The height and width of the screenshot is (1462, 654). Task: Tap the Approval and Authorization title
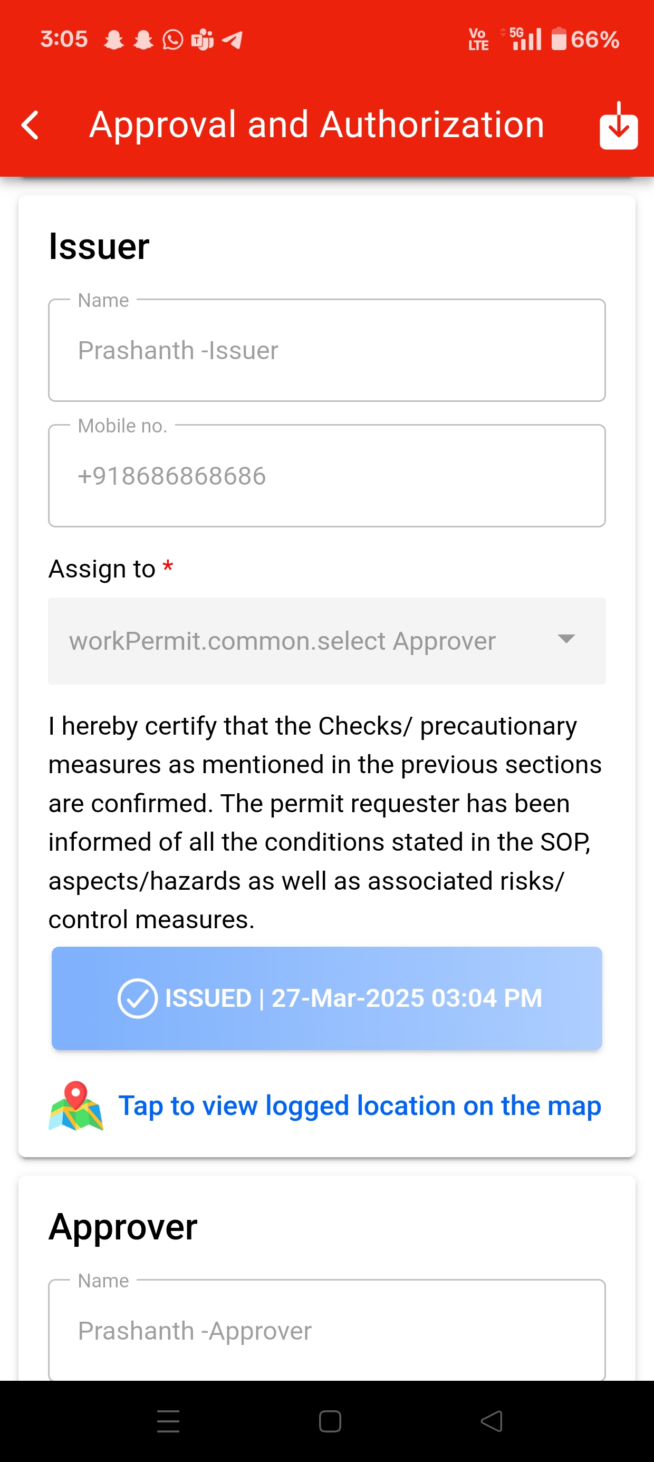click(317, 125)
